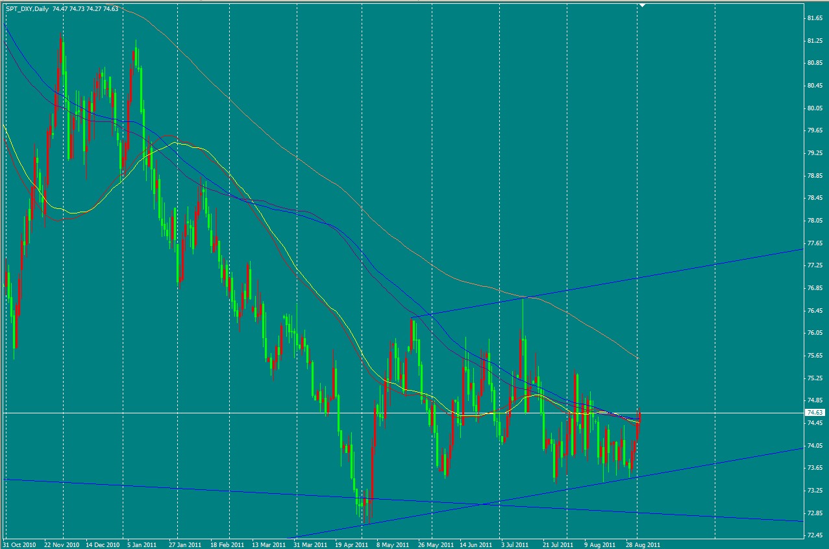Click the 14 Jun 2011 date label
Image resolution: width=829 pixels, height=549 pixels.
[476, 544]
